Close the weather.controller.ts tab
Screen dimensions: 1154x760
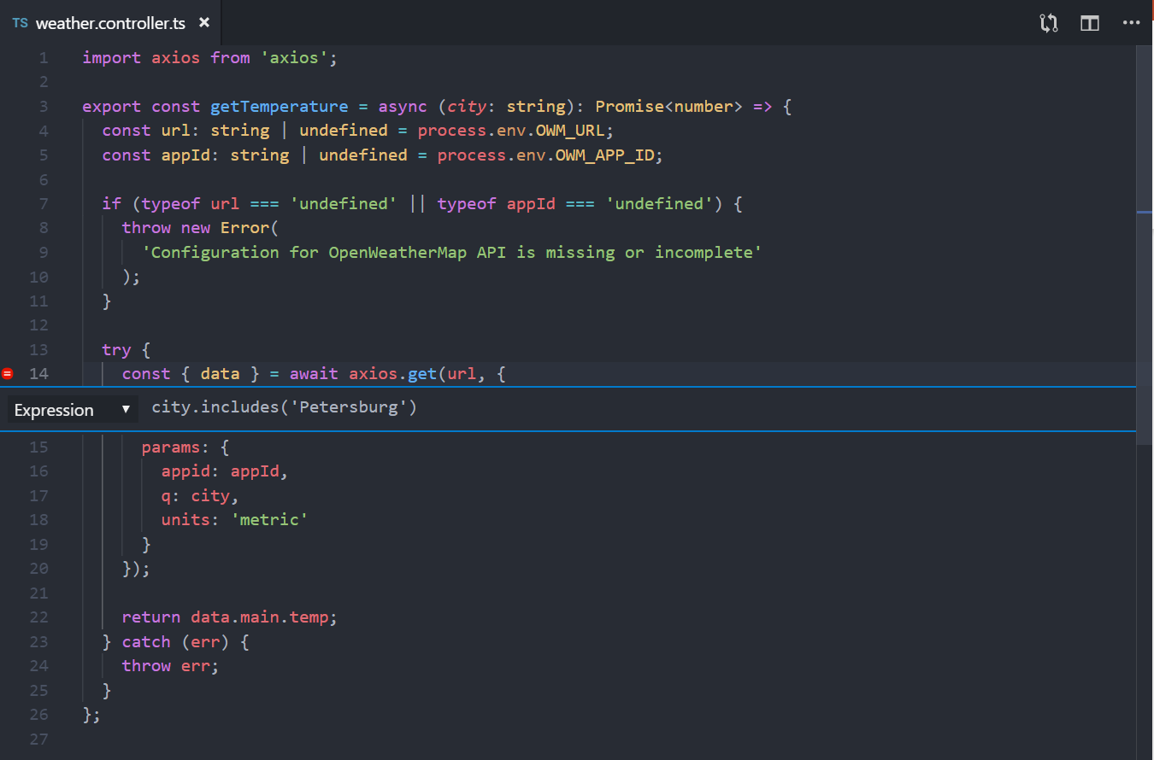[x=204, y=22]
